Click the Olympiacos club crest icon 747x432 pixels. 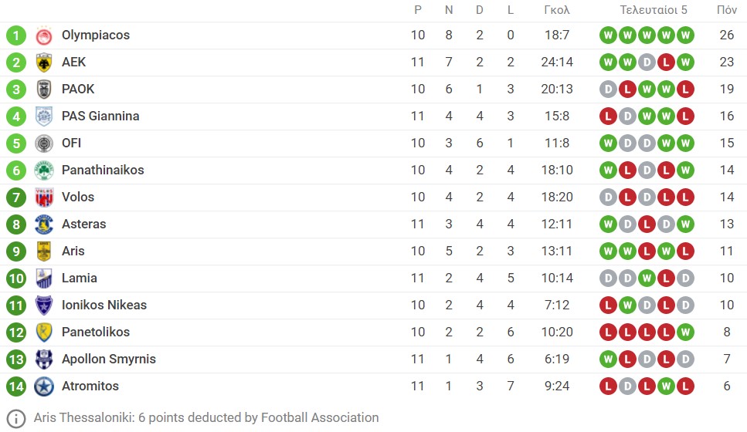coord(44,35)
